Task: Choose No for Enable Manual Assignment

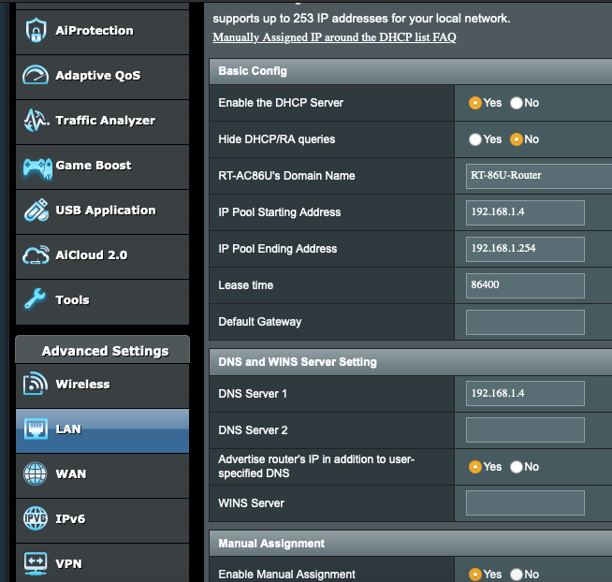Action: (517, 575)
